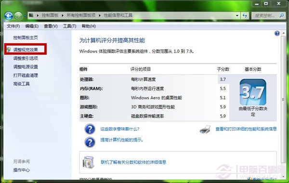Image resolution: width=289 pixels, height=183 pixels.
Task: Select the 图形 row label
Action: pyautogui.click(x=85, y=98)
